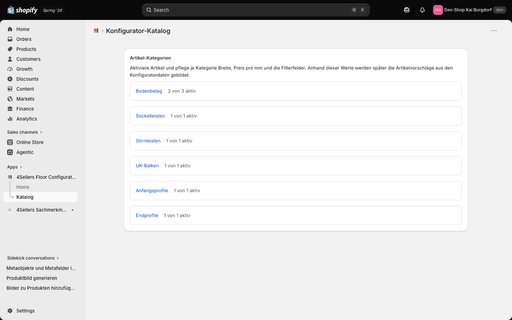
Task: Expand the Apps section chevron
Action: coord(21,167)
